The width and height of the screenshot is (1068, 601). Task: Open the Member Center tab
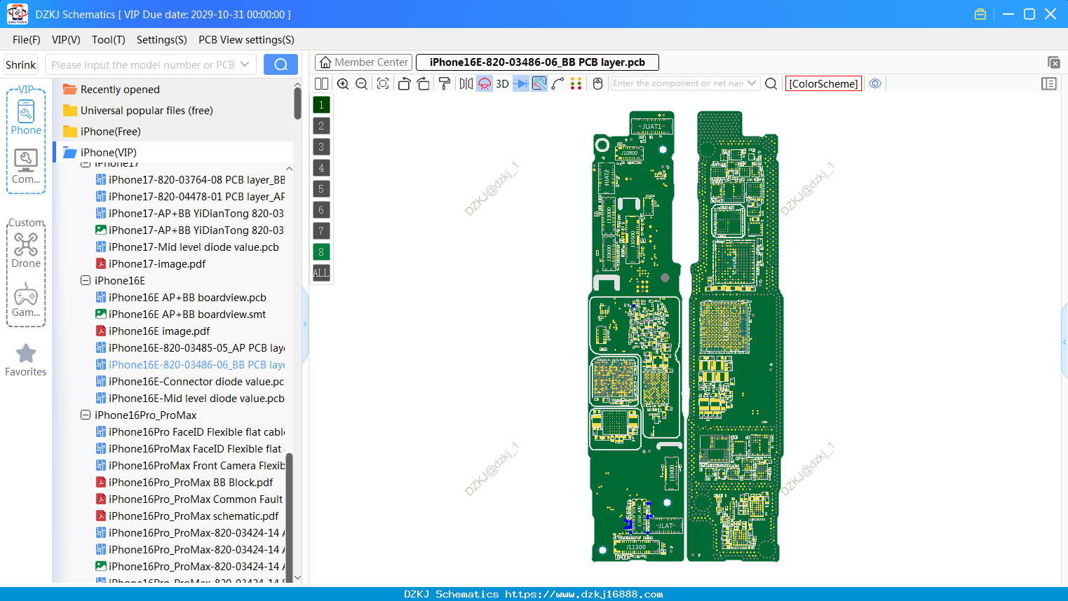tap(364, 62)
